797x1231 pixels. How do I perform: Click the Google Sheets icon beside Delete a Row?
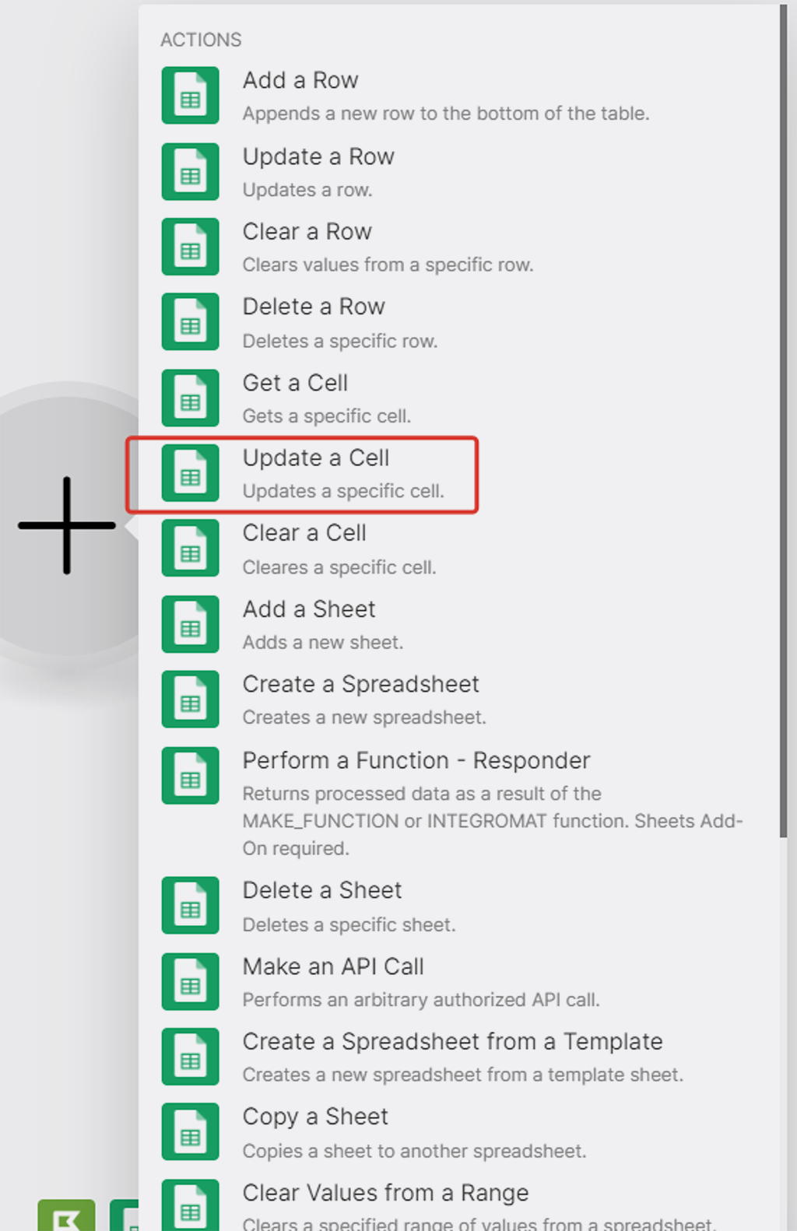pyautogui.click(x=190, y=321)
